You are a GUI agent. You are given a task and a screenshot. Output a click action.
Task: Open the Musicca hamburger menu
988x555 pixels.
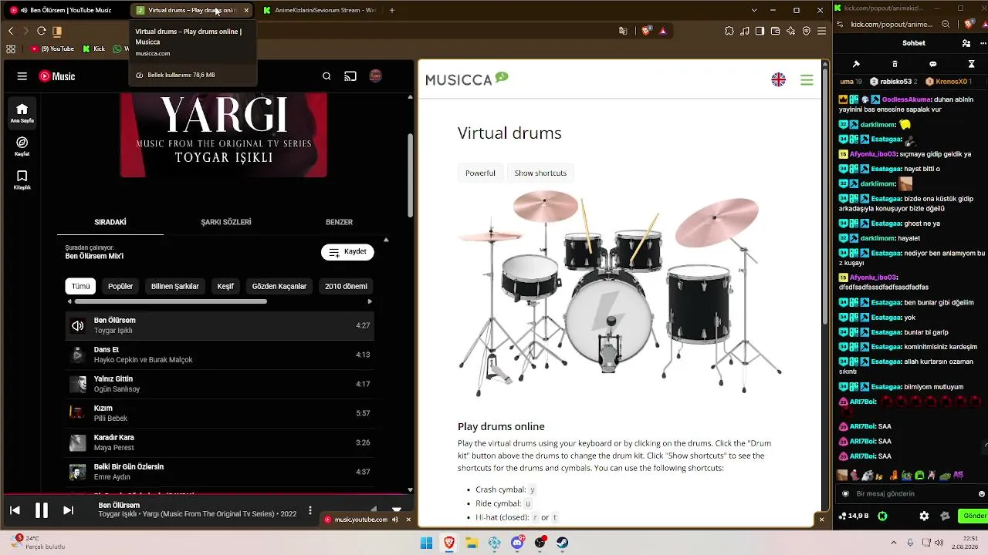pos(807,79)
